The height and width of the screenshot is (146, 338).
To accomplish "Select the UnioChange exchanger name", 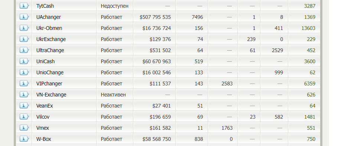I will coord(50,72).
